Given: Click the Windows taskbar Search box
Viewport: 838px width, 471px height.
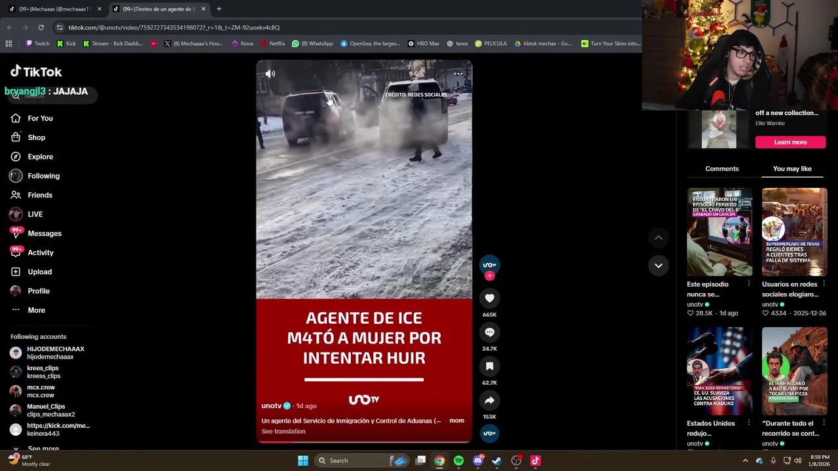Looking at the screenshot, I should click(361, 461).
